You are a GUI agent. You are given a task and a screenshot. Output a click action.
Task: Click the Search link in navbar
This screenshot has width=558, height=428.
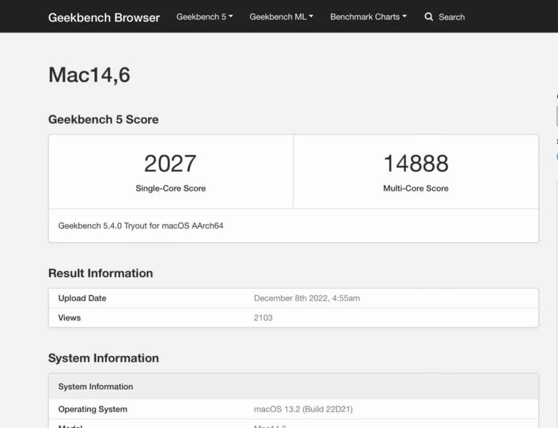pos(452,17)
